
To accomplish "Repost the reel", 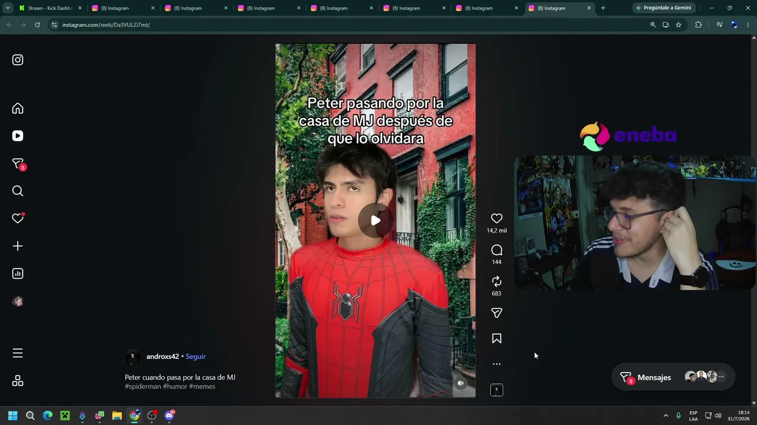I will coord(497,282).
